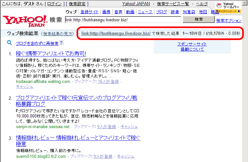Click the kodawari-affiliate.wablog.com URL text
This screenshot has width=248, height=162.
click(43, 81)
